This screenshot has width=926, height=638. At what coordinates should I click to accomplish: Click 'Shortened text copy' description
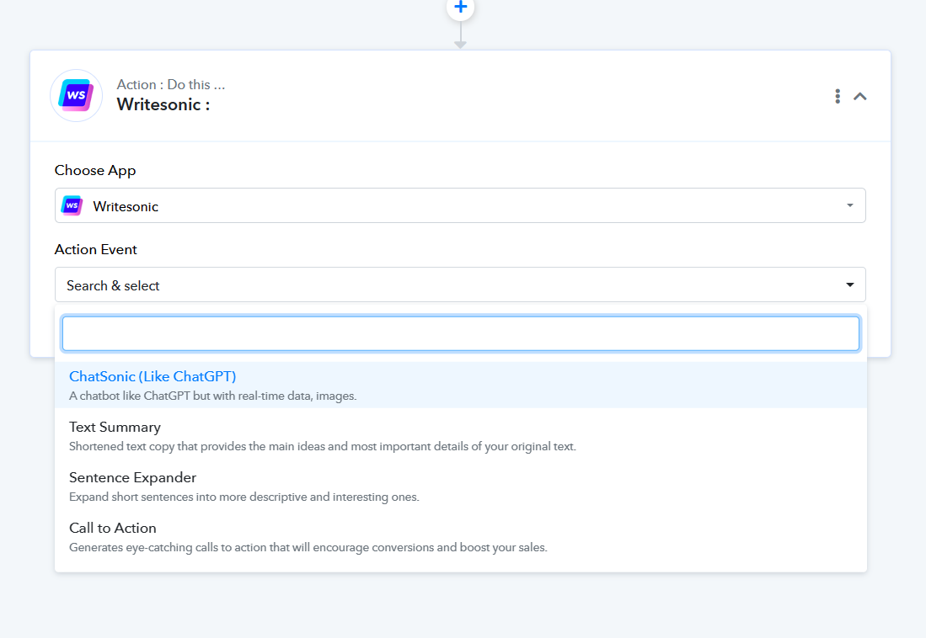[x=323, y=446]
